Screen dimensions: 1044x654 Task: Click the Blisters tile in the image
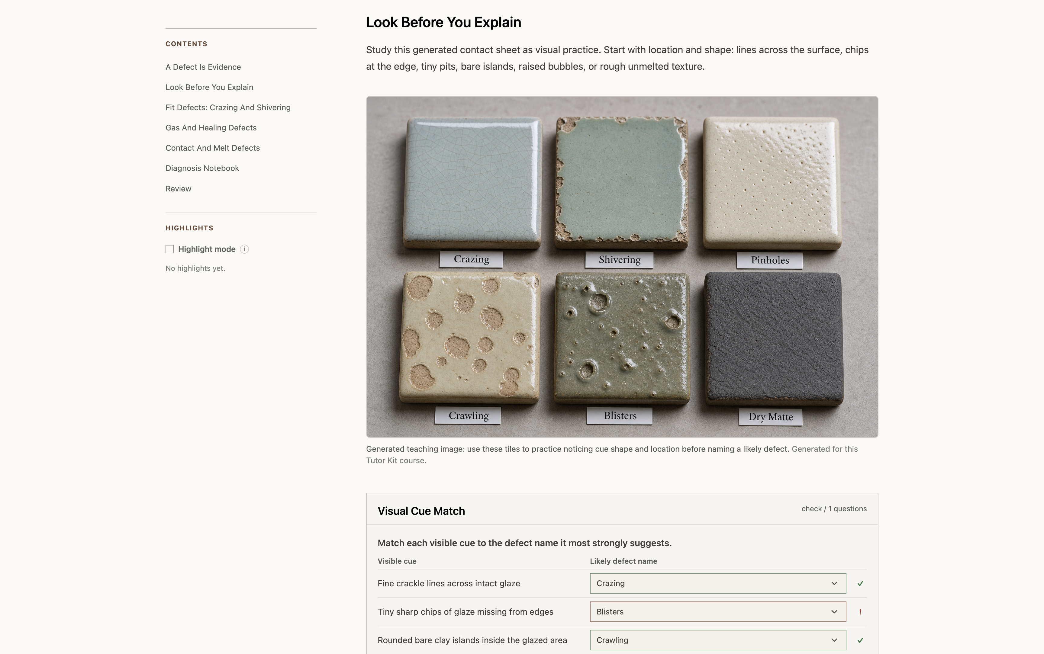coord(622,338)
